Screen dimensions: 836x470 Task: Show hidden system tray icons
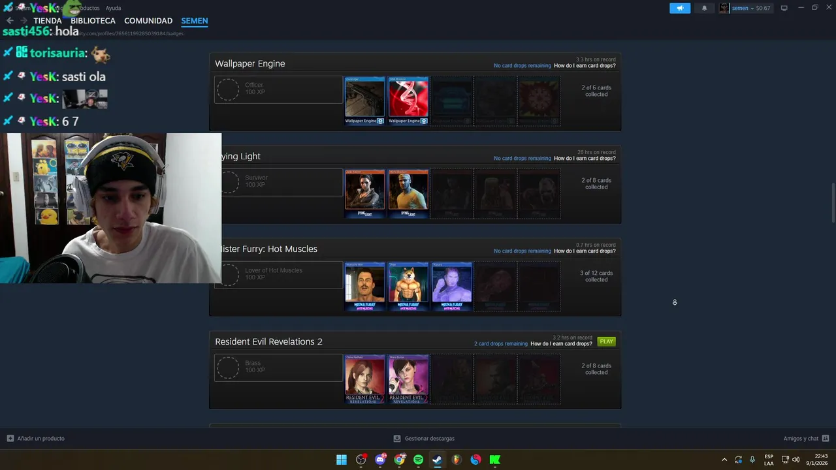[x=724, y=460]
